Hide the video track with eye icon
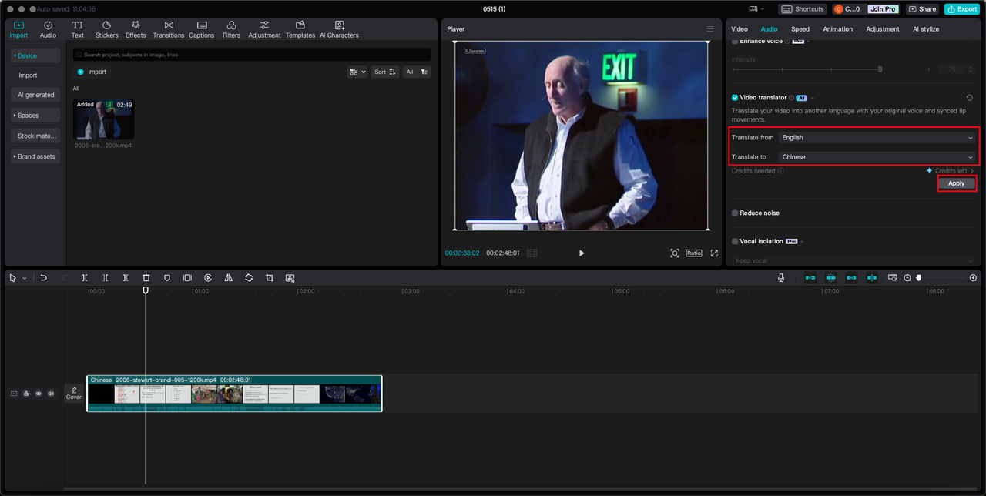Image resolution: width=986 pixels, height=496 pixels. click(x=39, y=394)
